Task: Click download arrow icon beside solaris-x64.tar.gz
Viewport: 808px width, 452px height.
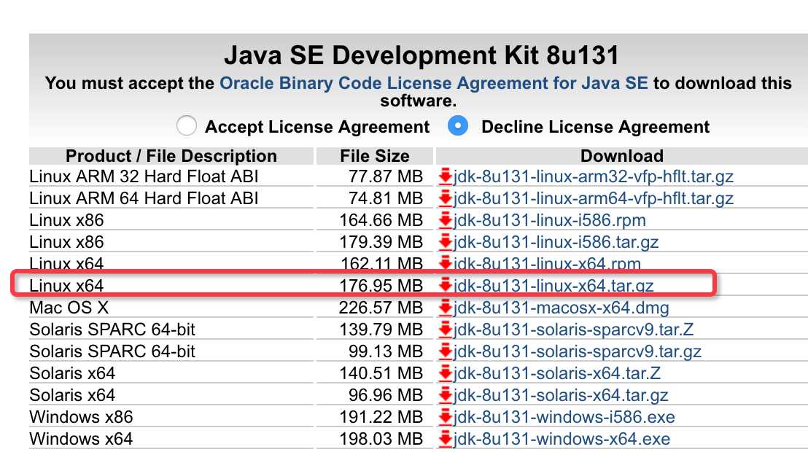Action: coord(446,395)
